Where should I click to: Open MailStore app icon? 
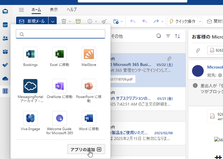coord(89,54)
